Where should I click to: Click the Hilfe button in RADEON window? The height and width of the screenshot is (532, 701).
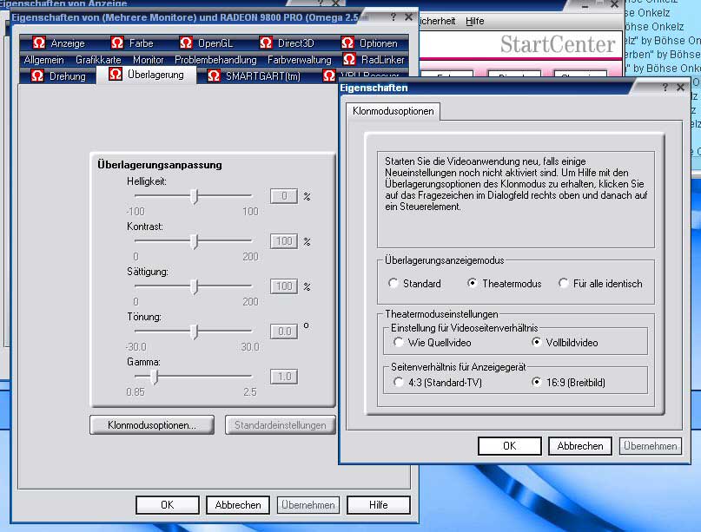378,505
